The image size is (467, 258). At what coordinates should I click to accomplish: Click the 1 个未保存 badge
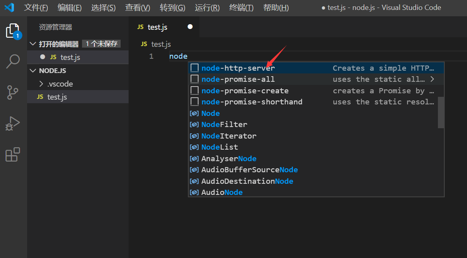(102, 44)
